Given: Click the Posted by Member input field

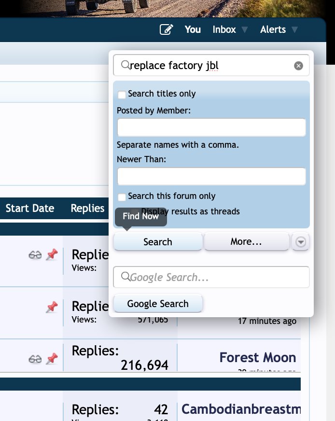Looking at the screenshot, I should tap(211, 127).
